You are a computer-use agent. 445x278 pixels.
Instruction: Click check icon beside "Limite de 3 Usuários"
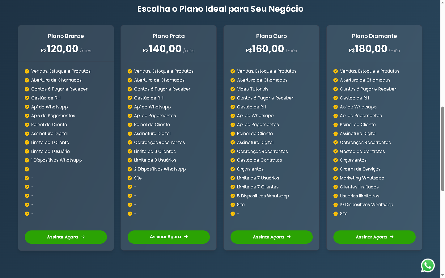click(x=130, y=160)
